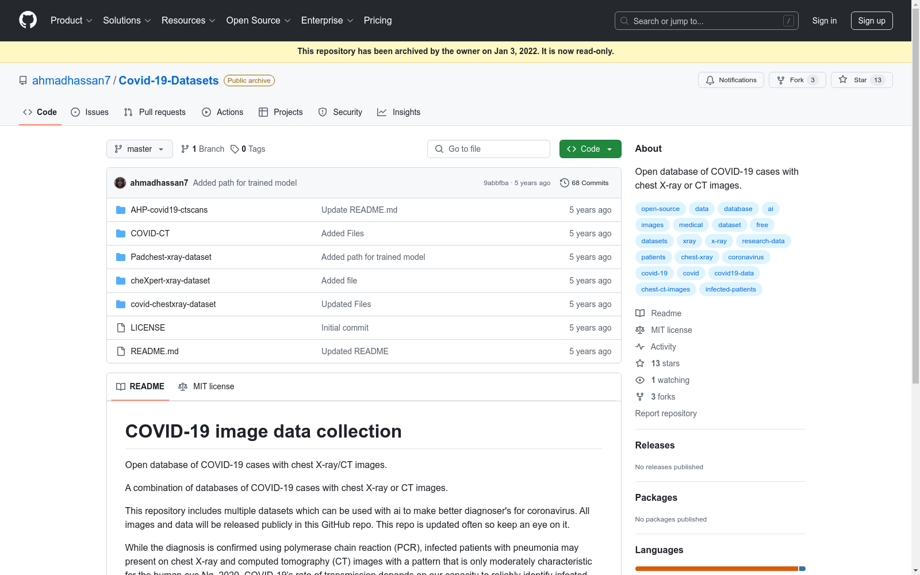Screen dimensions: 920x575
Task: Open the master branch dropdown
Action: pos(140,149)
